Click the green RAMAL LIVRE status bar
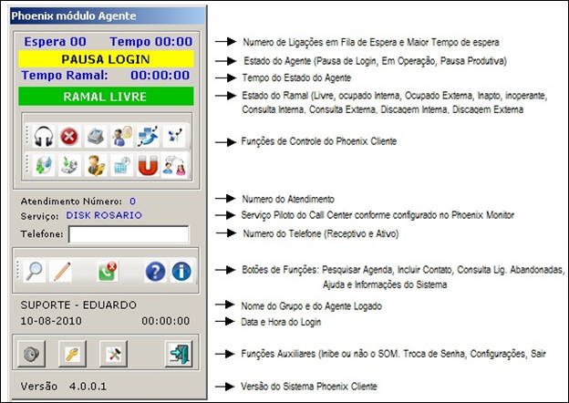569x403 pixels. pos(106,97)
